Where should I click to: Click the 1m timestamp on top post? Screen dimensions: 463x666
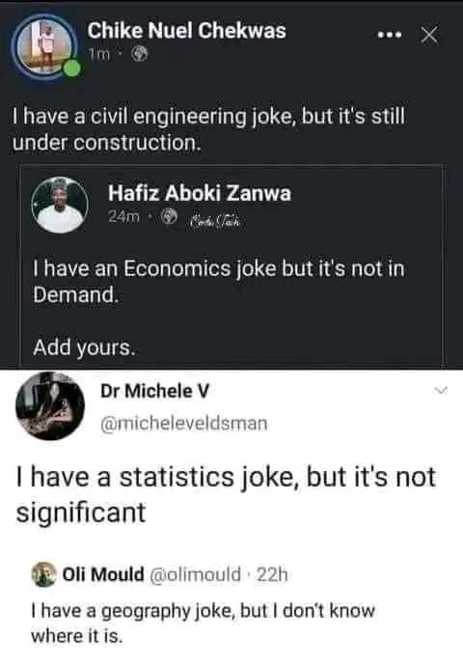[99, 54]
